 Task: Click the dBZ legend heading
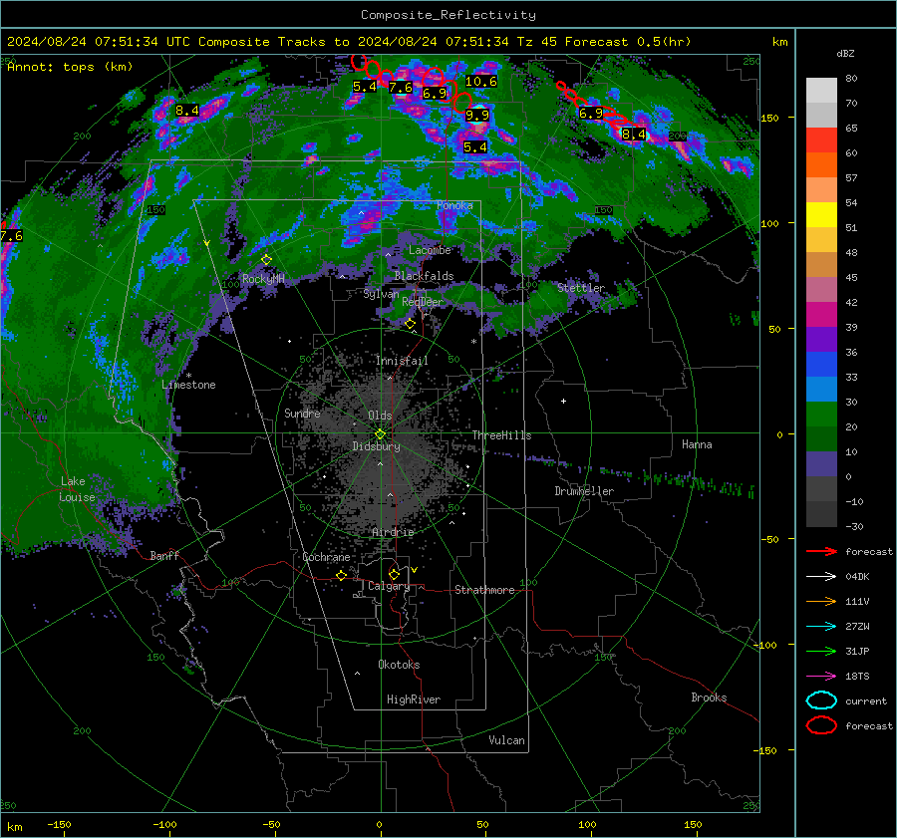pos(845,53)
